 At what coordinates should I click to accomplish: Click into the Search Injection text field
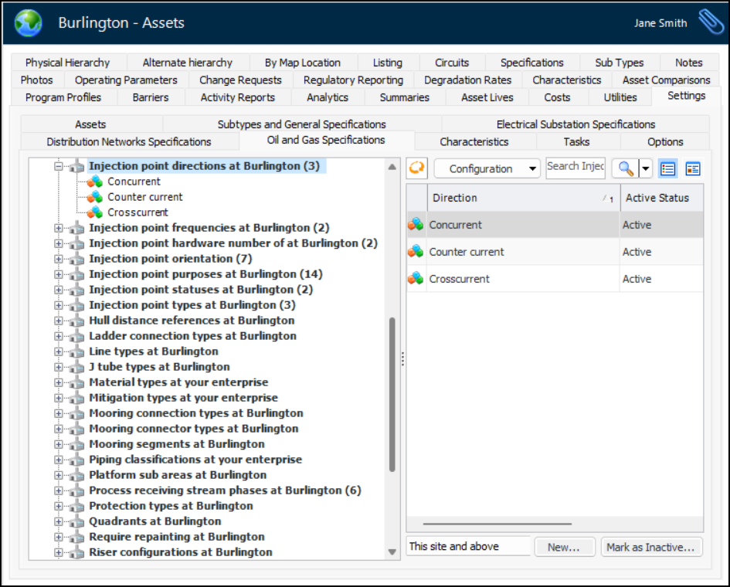click(x=575, y=167)
